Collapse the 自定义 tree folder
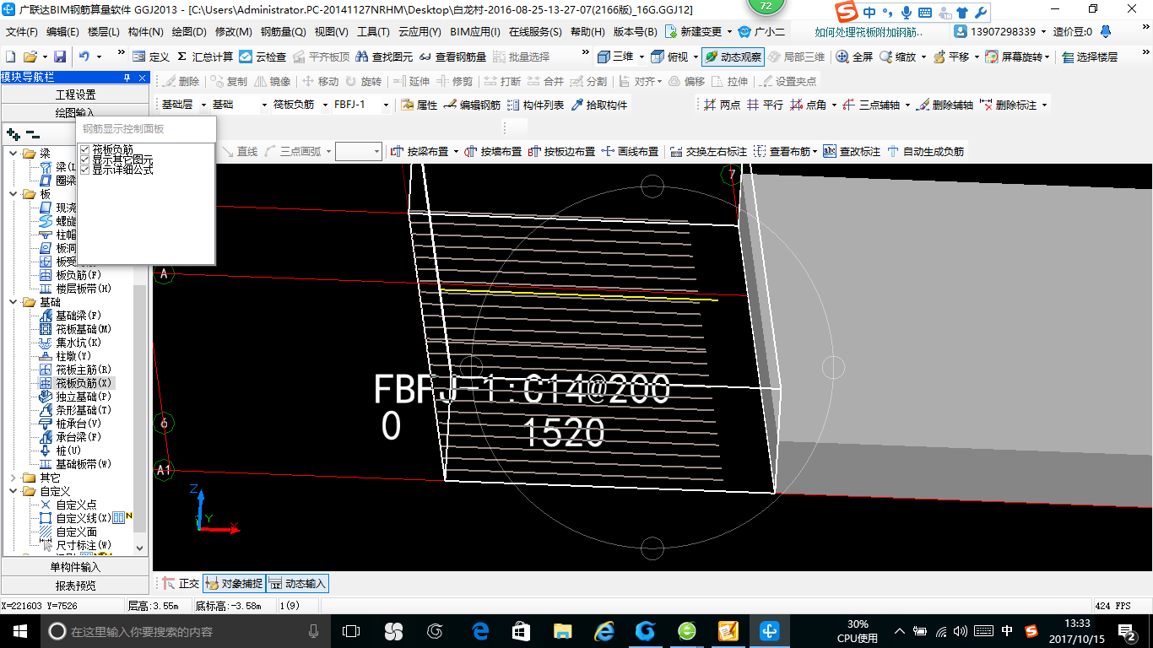 point(13,491)
